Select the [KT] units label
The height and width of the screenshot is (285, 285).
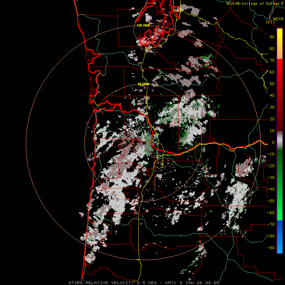point(270,22)
